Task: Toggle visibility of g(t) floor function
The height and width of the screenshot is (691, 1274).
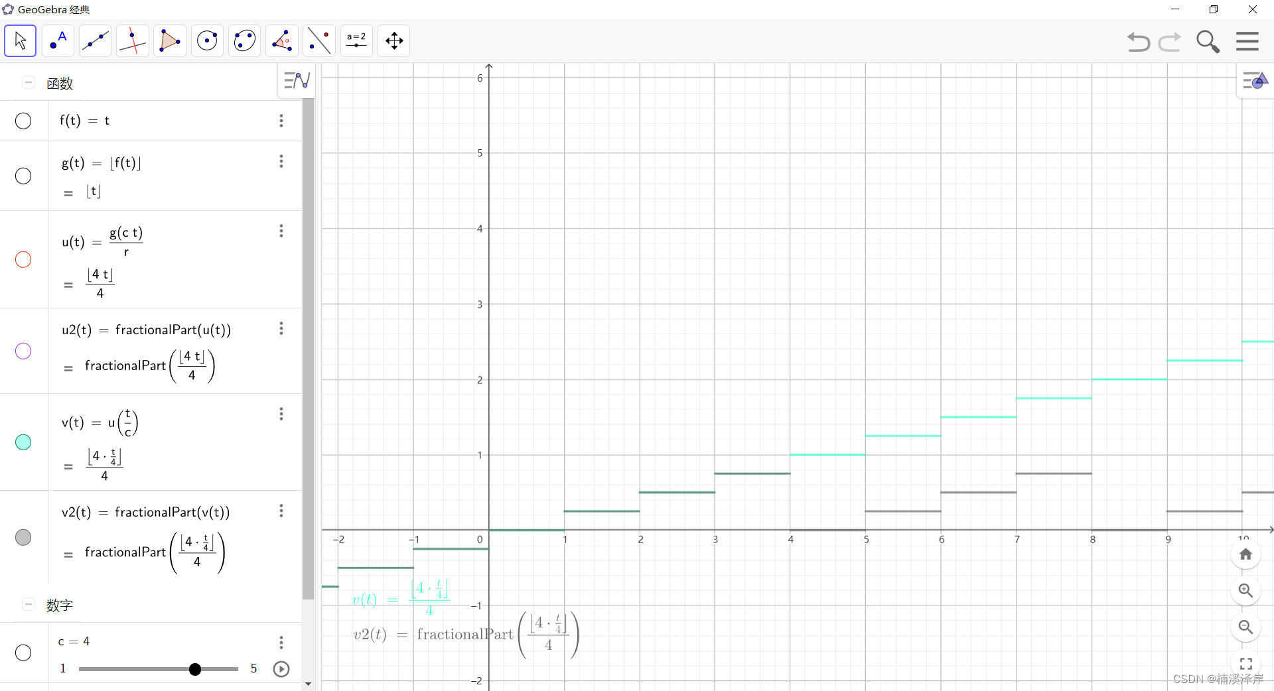Action: point(23,176)
